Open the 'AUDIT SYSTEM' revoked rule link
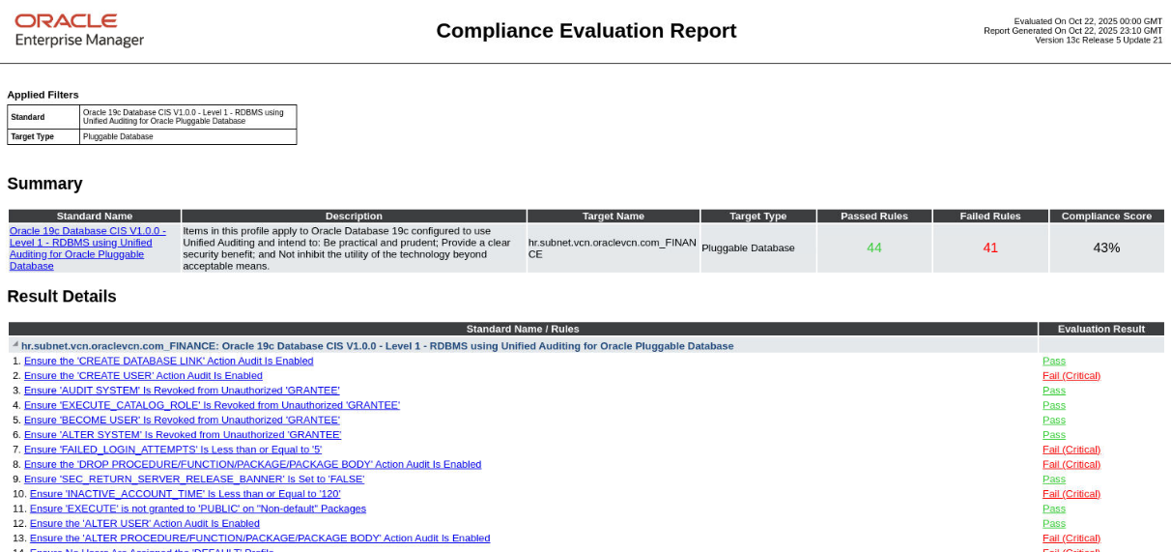Viewport: 1171px width, 552px height. tap(182, 391)
